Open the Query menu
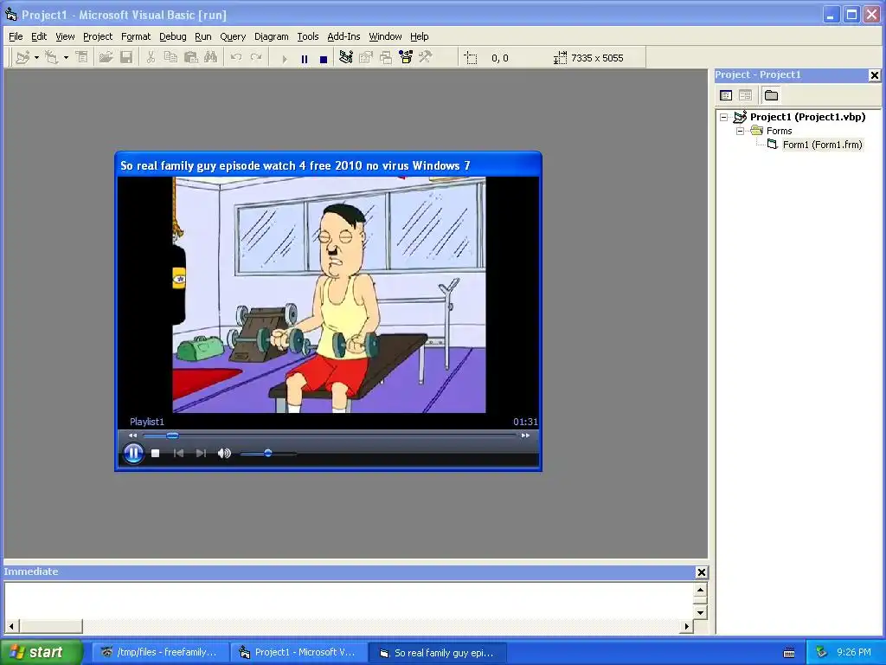Image resolution: width=886 pixels, height=665 pixels. coord(233,36)
